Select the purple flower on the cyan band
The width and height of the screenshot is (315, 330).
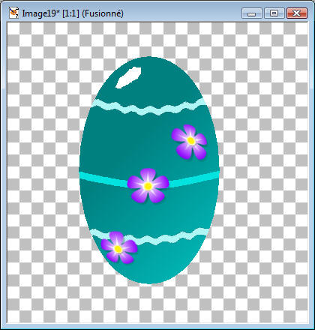(148, 185)
